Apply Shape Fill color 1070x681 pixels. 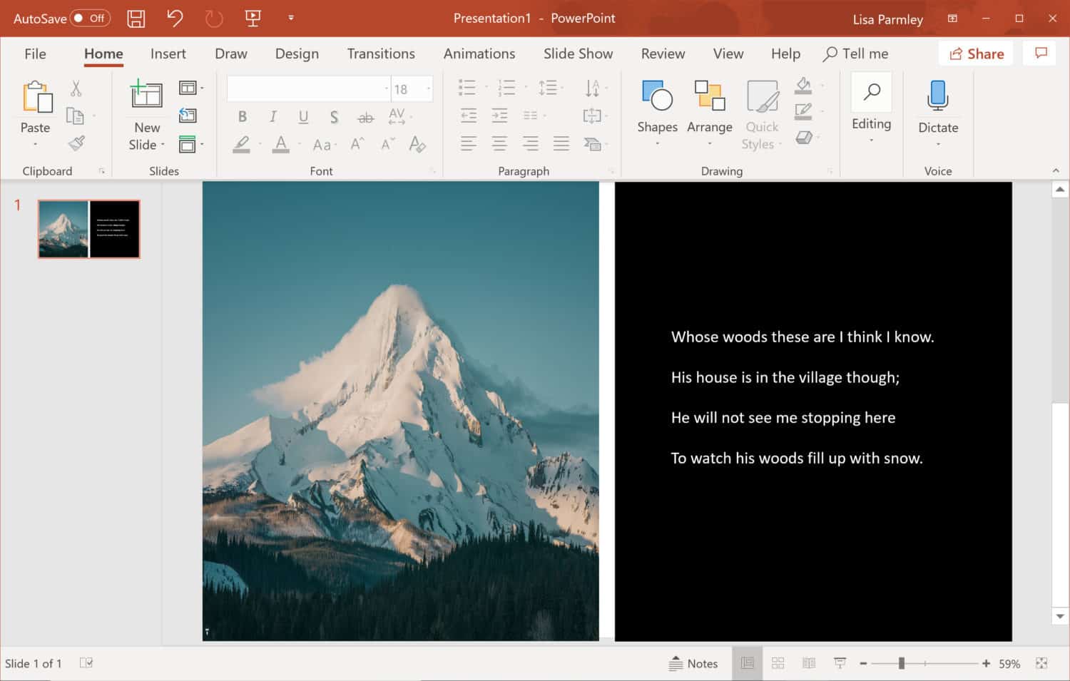[804, 86]
